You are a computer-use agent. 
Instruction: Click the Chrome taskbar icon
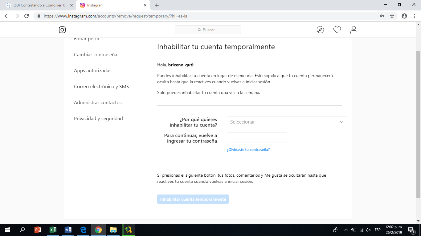point(98,230)
